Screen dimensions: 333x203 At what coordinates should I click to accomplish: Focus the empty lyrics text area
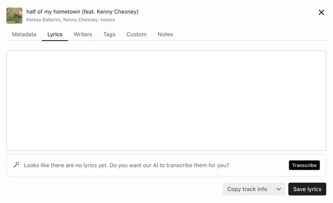tap(166, 100)
